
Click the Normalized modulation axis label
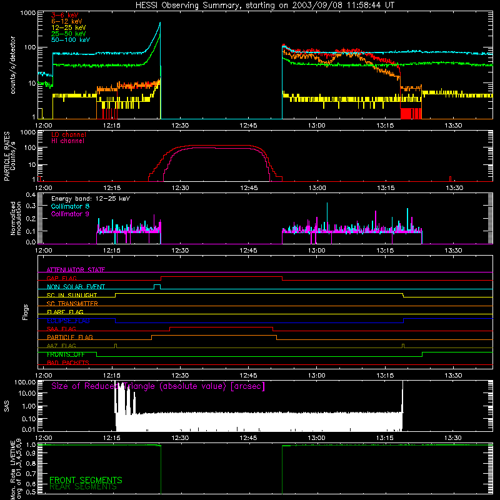click(x=16, y=218)
